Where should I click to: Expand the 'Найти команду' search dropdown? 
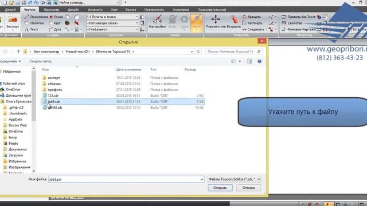(118, 2)
